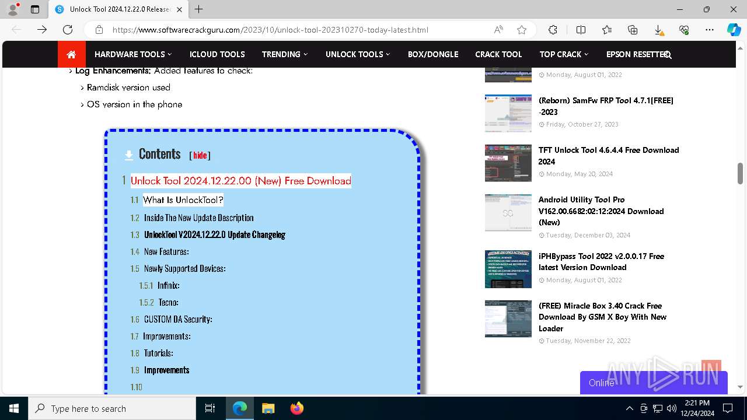
Task: Show hidden system tray icons
Action: click(x=629, y=408)
